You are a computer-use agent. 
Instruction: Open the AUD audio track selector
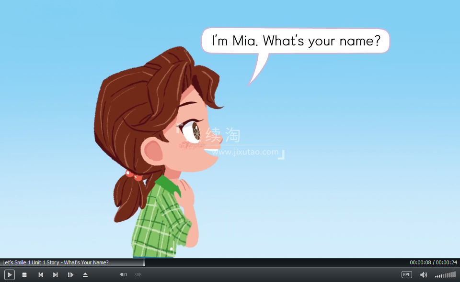click(x=123, y=275)
